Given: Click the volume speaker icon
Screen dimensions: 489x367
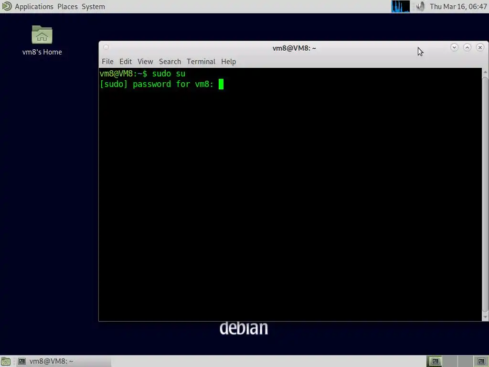Looking at the screenshot, I should 420,7.
